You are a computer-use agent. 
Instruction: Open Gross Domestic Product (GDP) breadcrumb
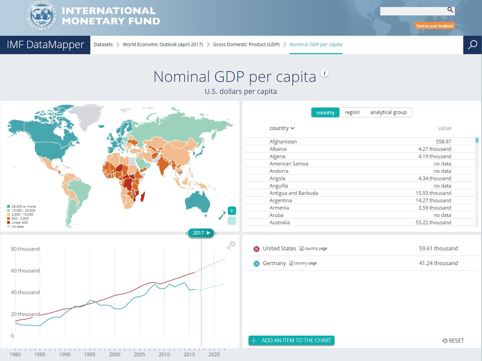click(x=246, y=44)
